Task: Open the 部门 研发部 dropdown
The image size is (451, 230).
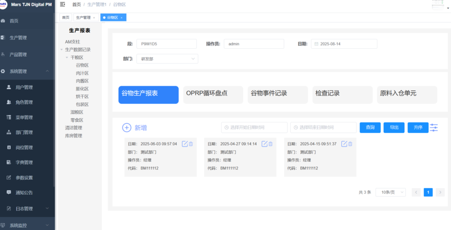Action: 167,59
